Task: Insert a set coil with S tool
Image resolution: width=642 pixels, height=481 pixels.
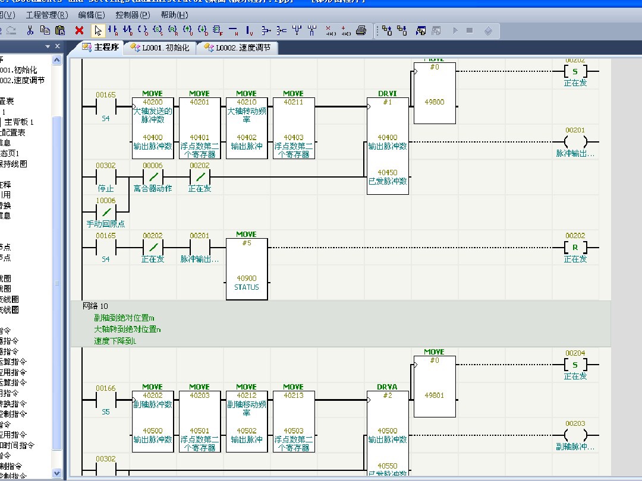Action: point(157,30)
